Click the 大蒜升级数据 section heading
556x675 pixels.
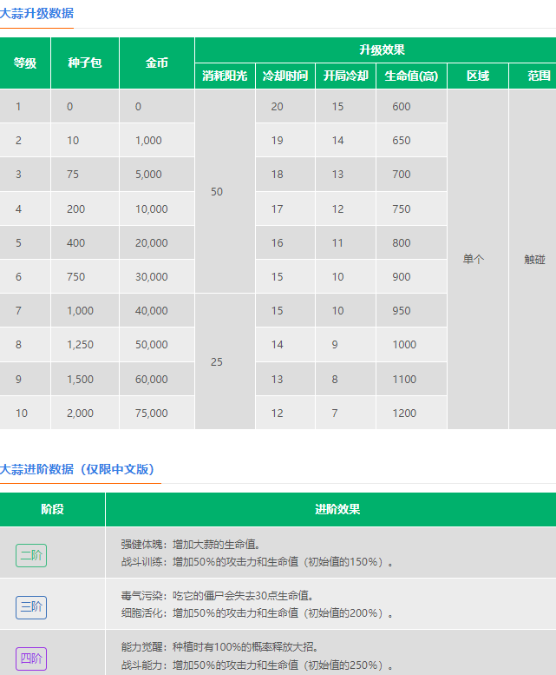[36, 13]
